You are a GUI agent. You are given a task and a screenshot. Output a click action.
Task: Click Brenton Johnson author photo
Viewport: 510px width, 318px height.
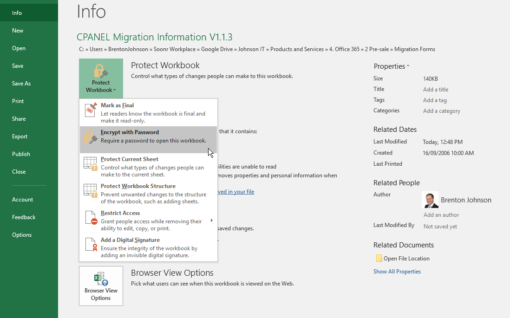click(430, 200)
